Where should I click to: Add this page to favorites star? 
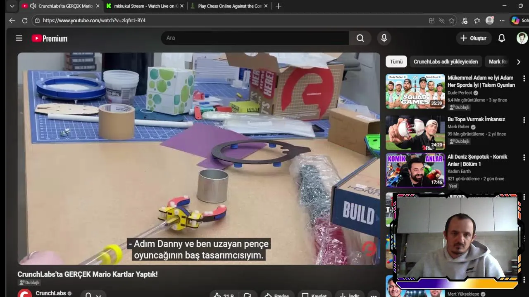coord(452,21)
